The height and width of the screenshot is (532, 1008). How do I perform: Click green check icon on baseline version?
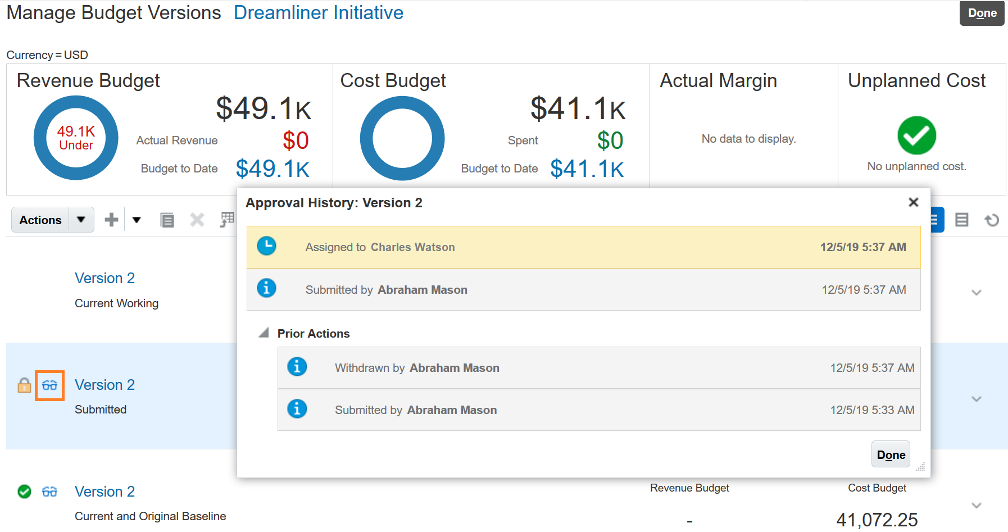click(24, 492)
